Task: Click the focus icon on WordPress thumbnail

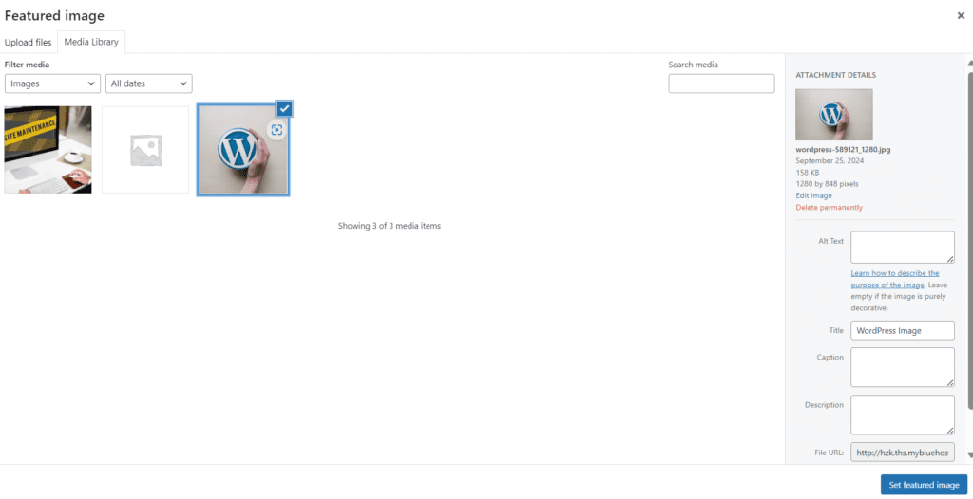Action: (277, 130)
